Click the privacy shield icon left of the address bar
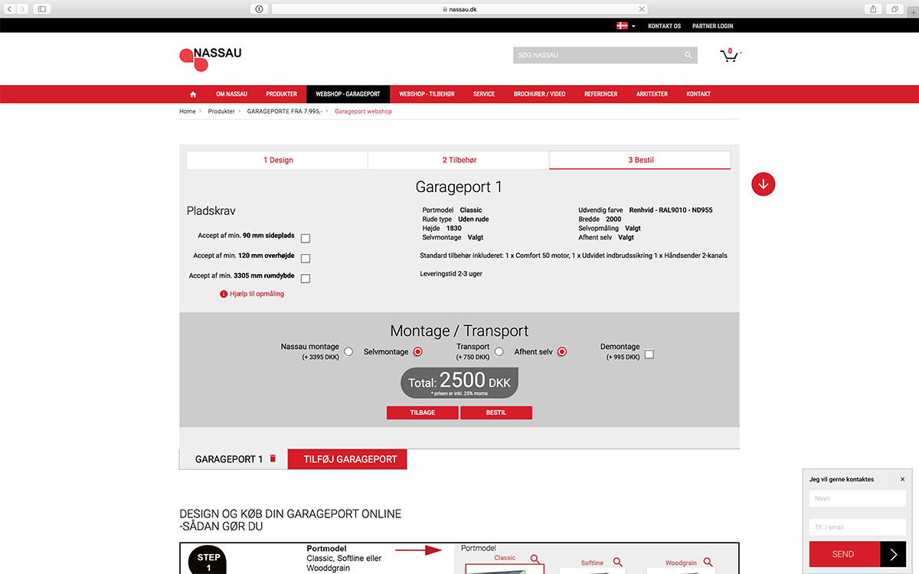This screenshot has width=919, height=574. (x=259, y=9)
